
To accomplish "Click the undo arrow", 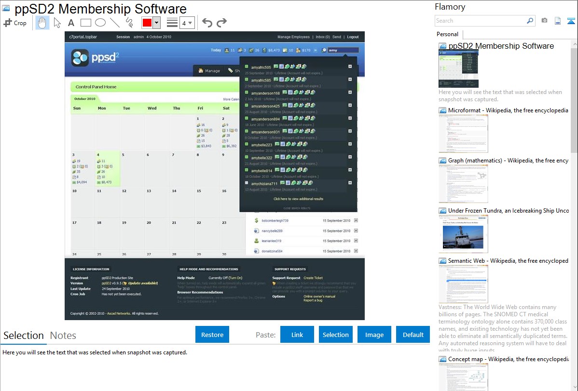I will pyautogui.click(x=207, y=23).
